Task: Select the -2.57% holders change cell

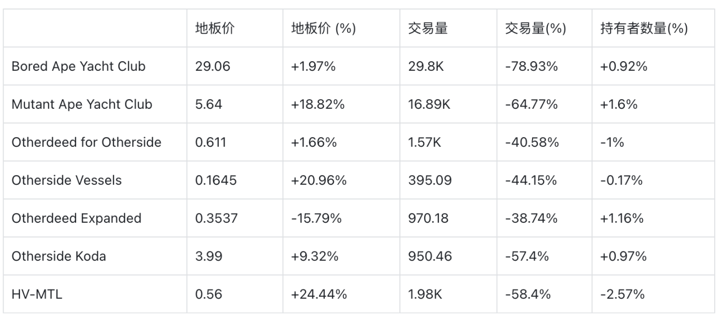Action: pos(622,295)
